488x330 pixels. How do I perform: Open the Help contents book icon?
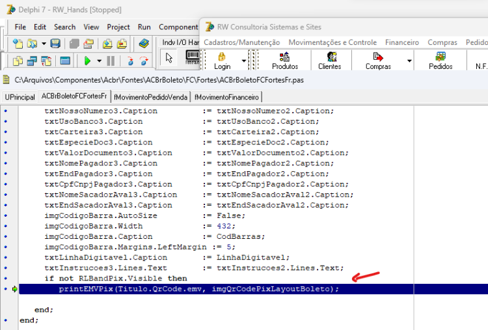pyautogui.click(x=144, y=44)
